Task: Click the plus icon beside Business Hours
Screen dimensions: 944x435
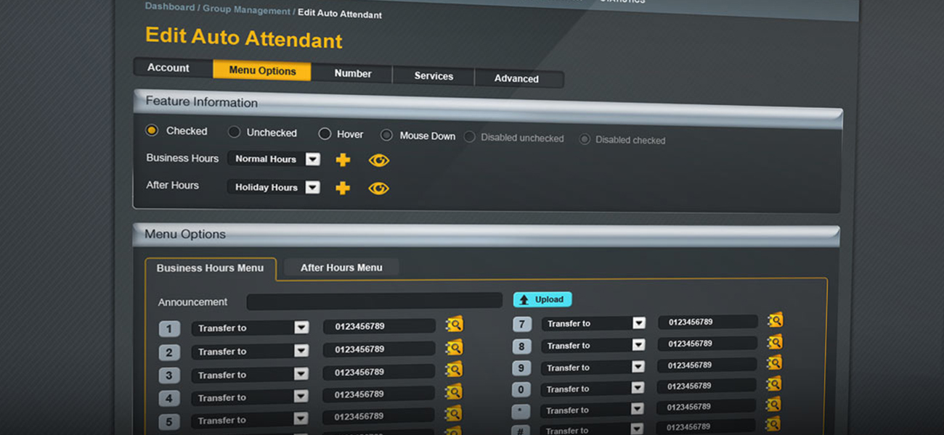Action: coord(343,160)
